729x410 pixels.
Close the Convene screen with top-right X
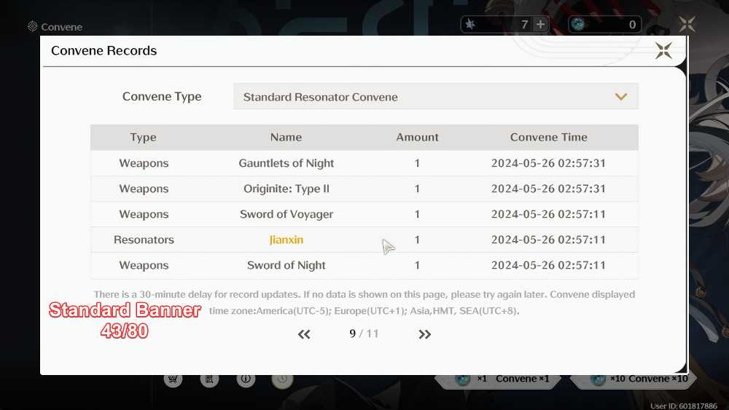click(x=687, y=24)
